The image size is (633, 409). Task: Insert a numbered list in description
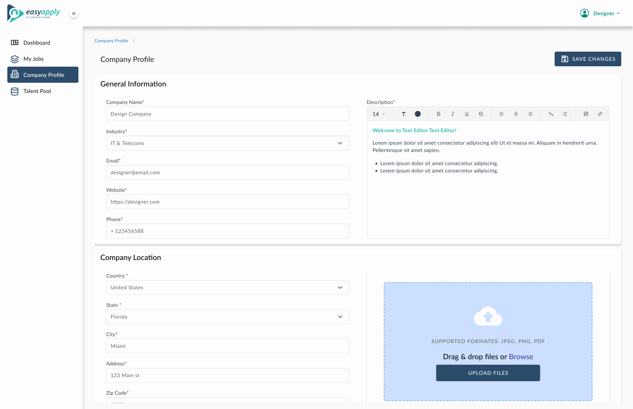[551, 114]
